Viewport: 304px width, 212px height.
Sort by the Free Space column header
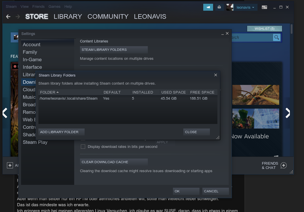(x=203, y=92)
